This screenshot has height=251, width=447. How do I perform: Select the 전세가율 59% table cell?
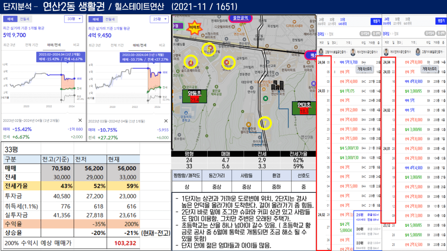(123, 186)
